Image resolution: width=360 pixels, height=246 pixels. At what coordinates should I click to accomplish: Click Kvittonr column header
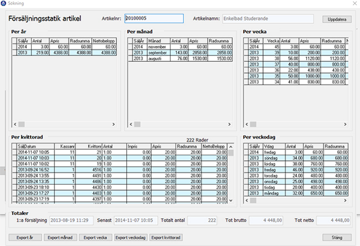pos(89,146)
